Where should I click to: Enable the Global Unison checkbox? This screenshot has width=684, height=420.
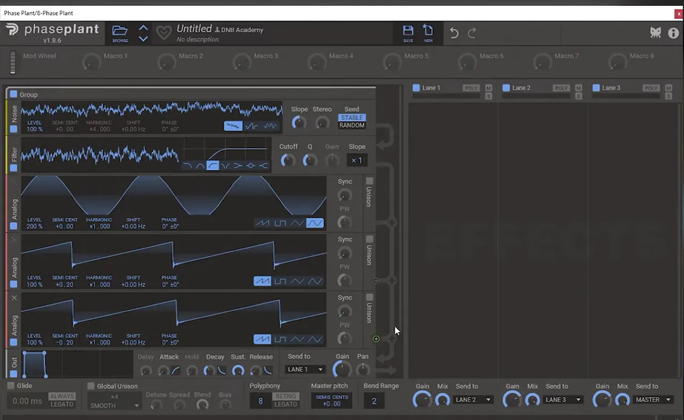coord(91,386)
